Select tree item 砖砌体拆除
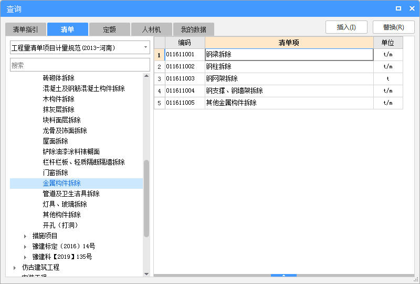 [x=59, y=78]
